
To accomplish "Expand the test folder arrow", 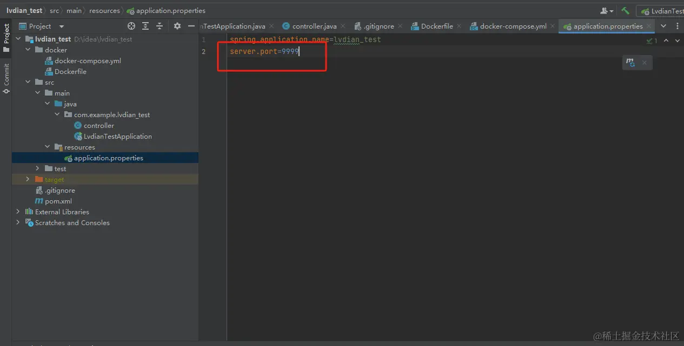I will click(x=37, y=168).
